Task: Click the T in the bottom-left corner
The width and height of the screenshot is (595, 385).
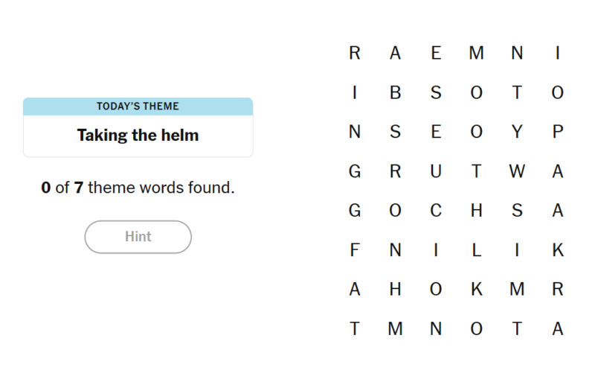Action: [355, 328]
